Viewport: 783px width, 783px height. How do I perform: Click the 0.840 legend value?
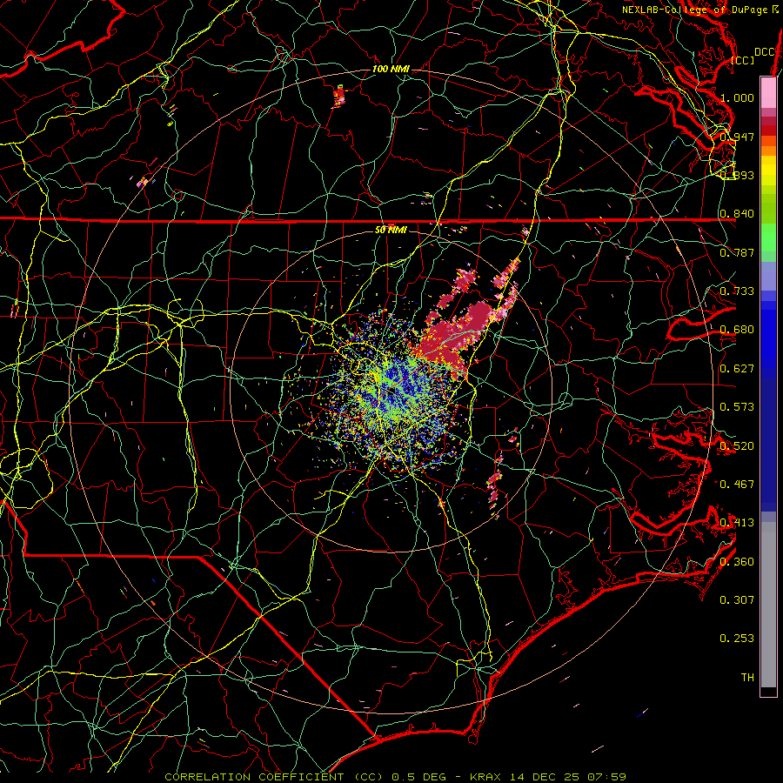click(x=737, y=214)
